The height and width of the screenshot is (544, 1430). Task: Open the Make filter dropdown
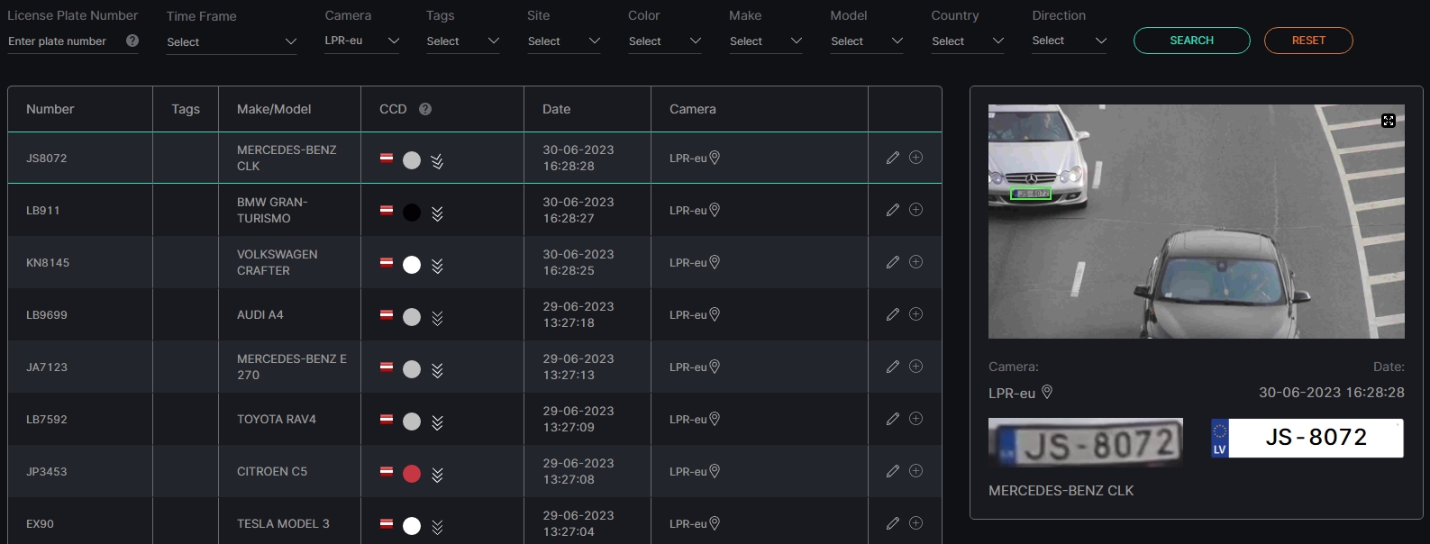pos(766,41)
